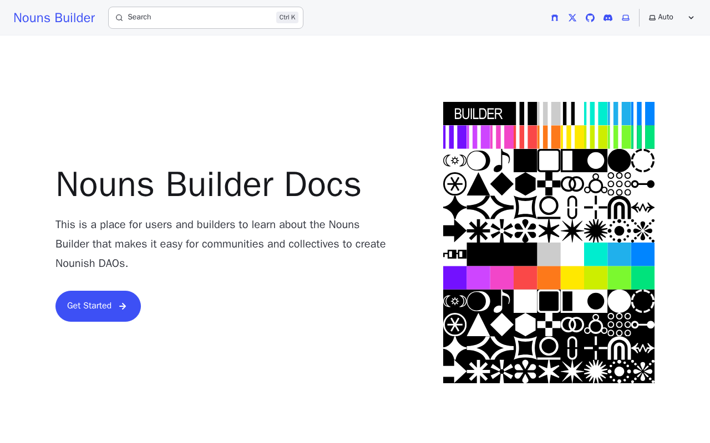Screen dimensions: 710x443
Task: Click the purple square in hero artwork
Action: [455, 278]
